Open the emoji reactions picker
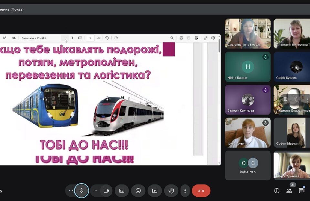The image size is (310, 201). point(138,191)
